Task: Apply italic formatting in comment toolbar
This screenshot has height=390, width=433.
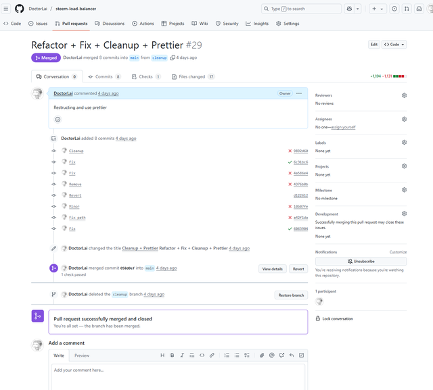Action: pyautogui.click(x=182, y=356)
